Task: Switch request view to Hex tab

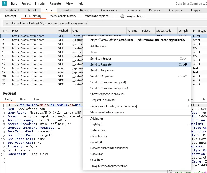Action: click(37, 99)
